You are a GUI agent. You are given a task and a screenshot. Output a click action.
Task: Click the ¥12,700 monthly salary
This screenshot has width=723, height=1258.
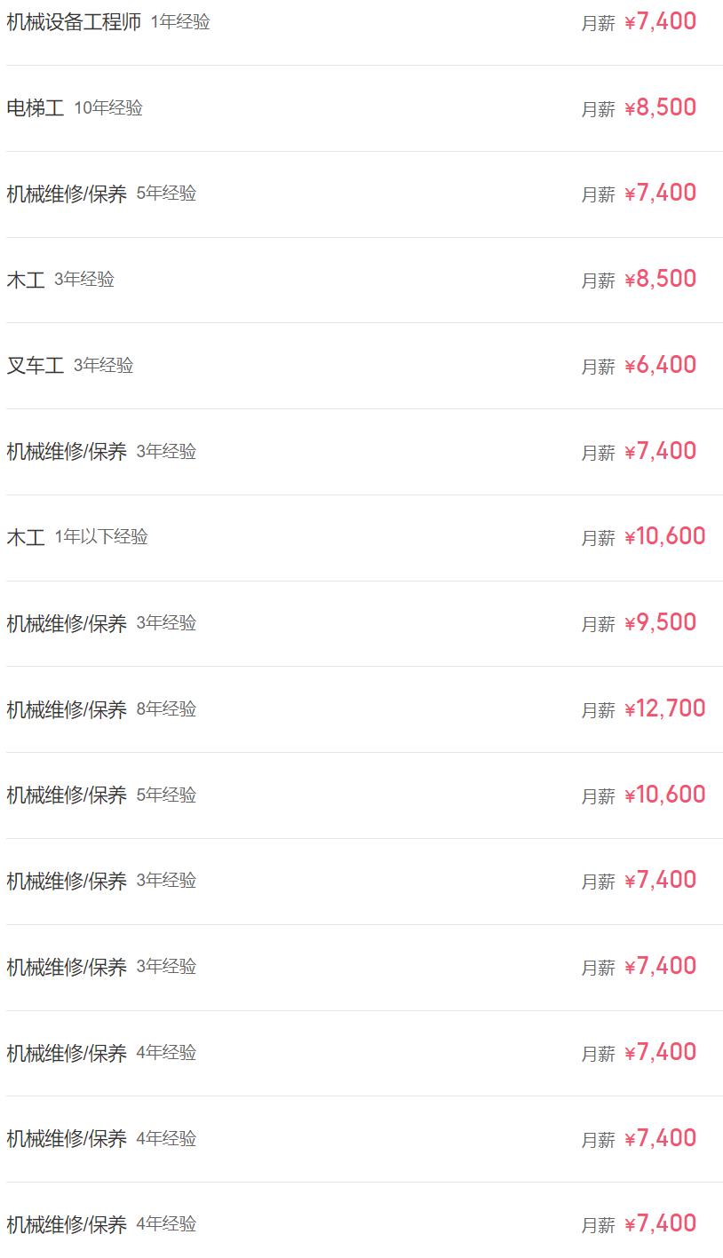[664, 708]
